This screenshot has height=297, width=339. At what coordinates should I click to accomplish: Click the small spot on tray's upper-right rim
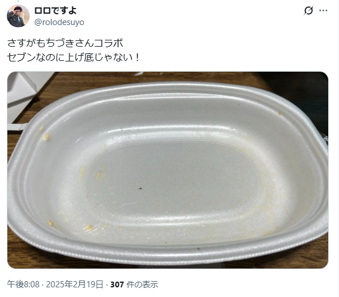pos(279,113)
